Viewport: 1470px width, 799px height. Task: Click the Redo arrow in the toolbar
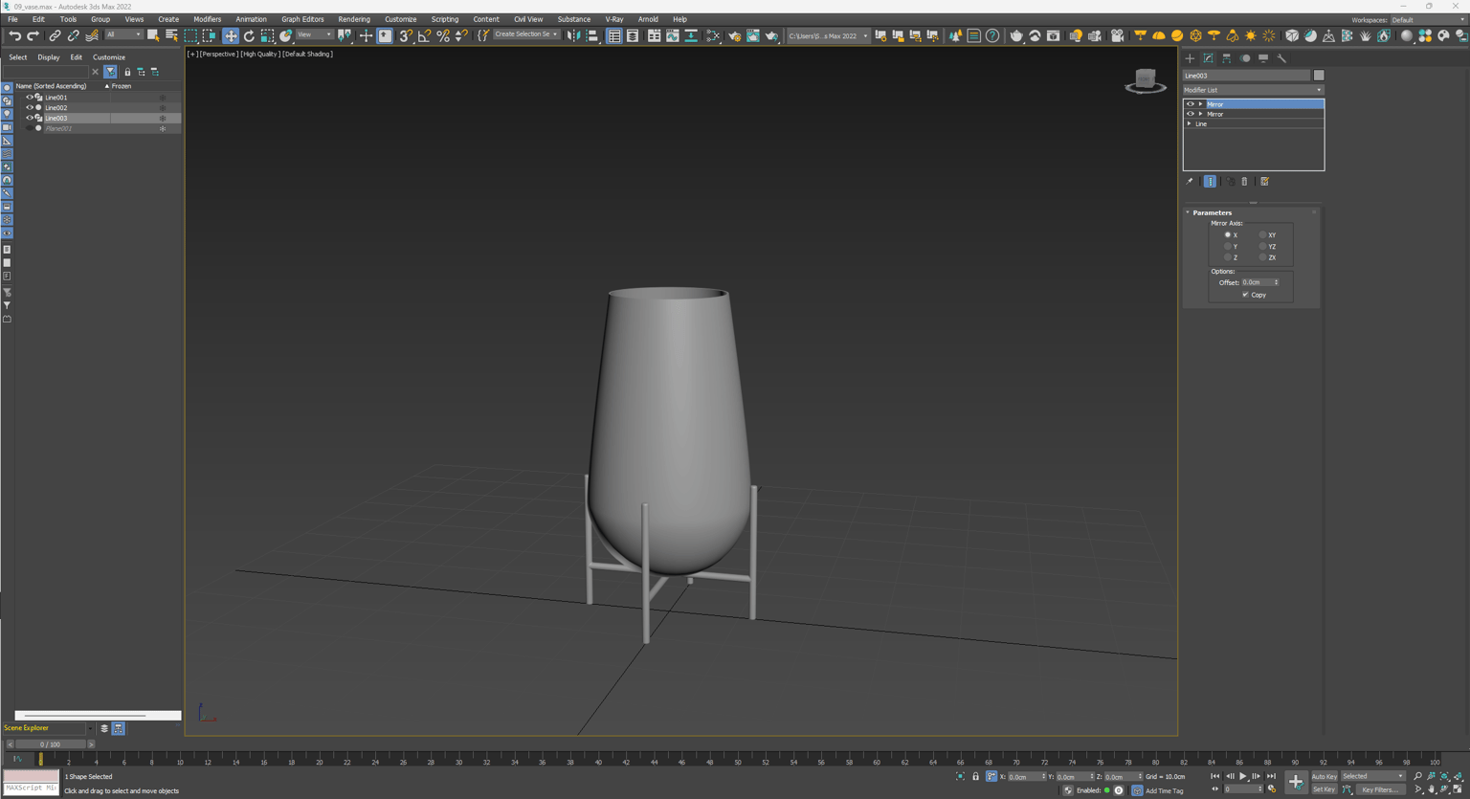33,35
